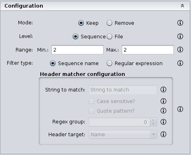Screen dimensions: 191x155
Task: Open the Header target Name dropdown
Action: pos(123,135)
